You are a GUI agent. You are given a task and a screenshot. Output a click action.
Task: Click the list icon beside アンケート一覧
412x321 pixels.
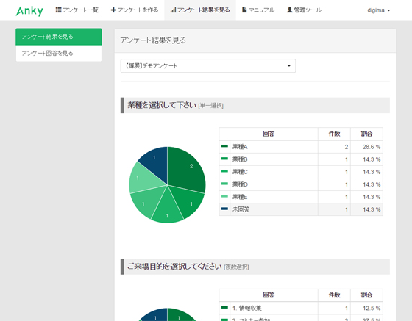tap(58, 10)
